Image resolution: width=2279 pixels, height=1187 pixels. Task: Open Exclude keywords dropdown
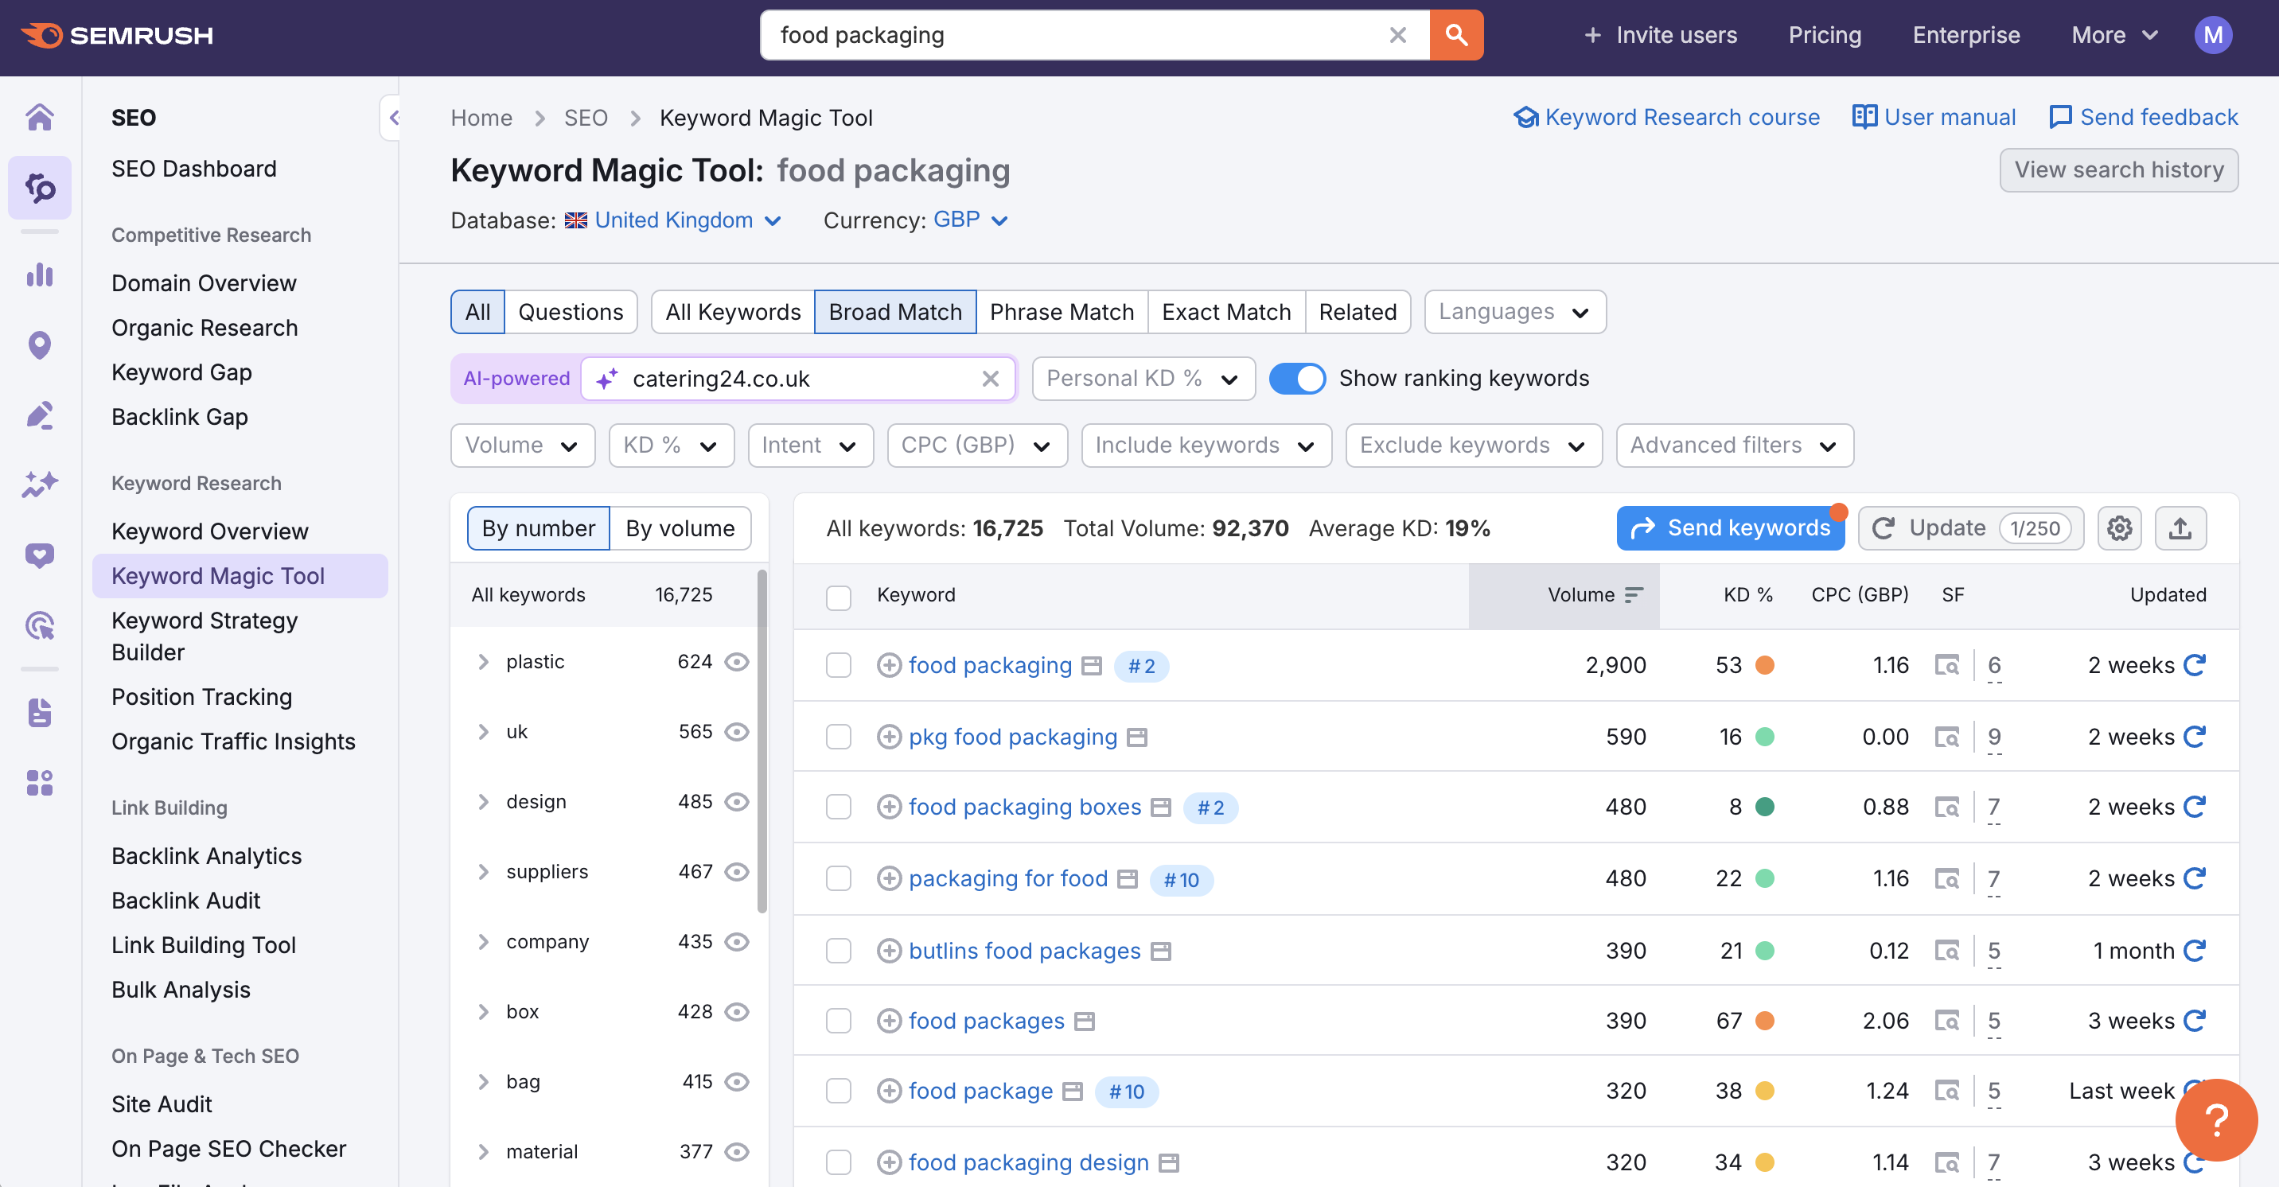1473,445
